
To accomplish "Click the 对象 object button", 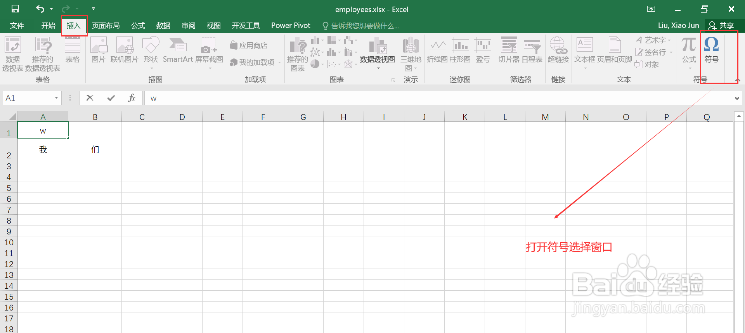I will pyautogui.click(x=647, y=64).
